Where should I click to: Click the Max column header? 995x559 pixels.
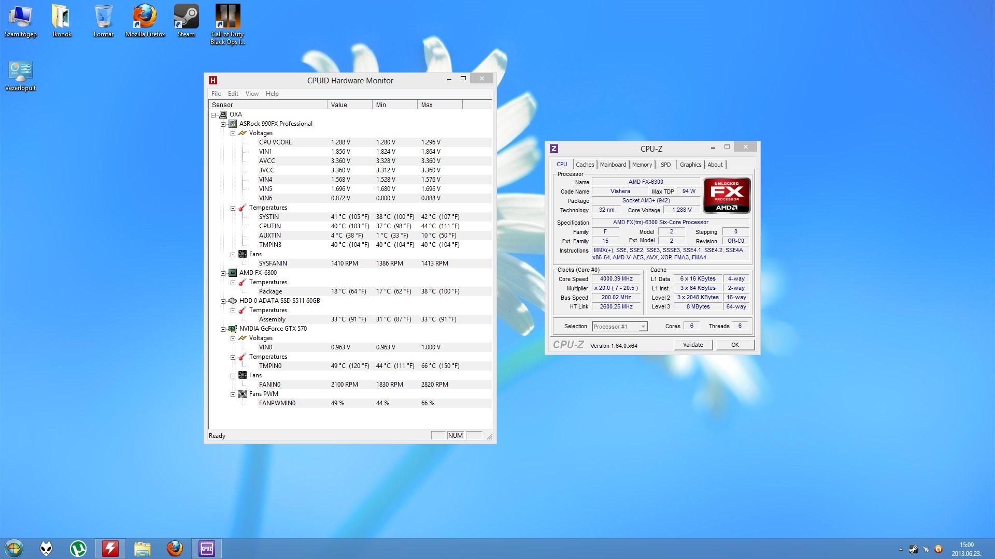click(x=440, y=105)
